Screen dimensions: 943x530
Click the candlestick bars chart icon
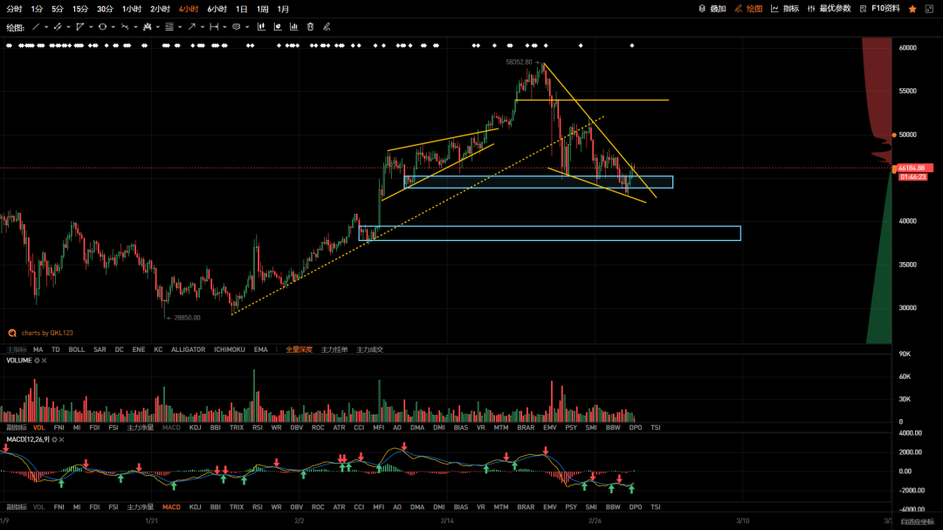262,27
